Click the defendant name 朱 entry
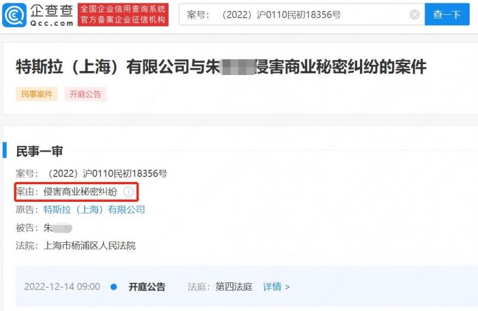Screen dimensions: 478x311 58,228
